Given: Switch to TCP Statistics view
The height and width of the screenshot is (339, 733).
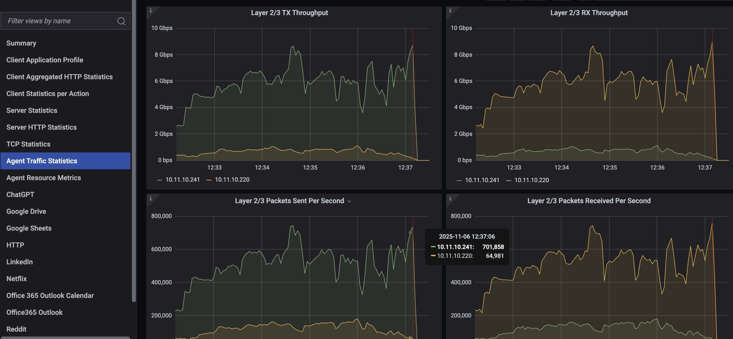Looking at the screenshot, I should (x=28, y=144).
